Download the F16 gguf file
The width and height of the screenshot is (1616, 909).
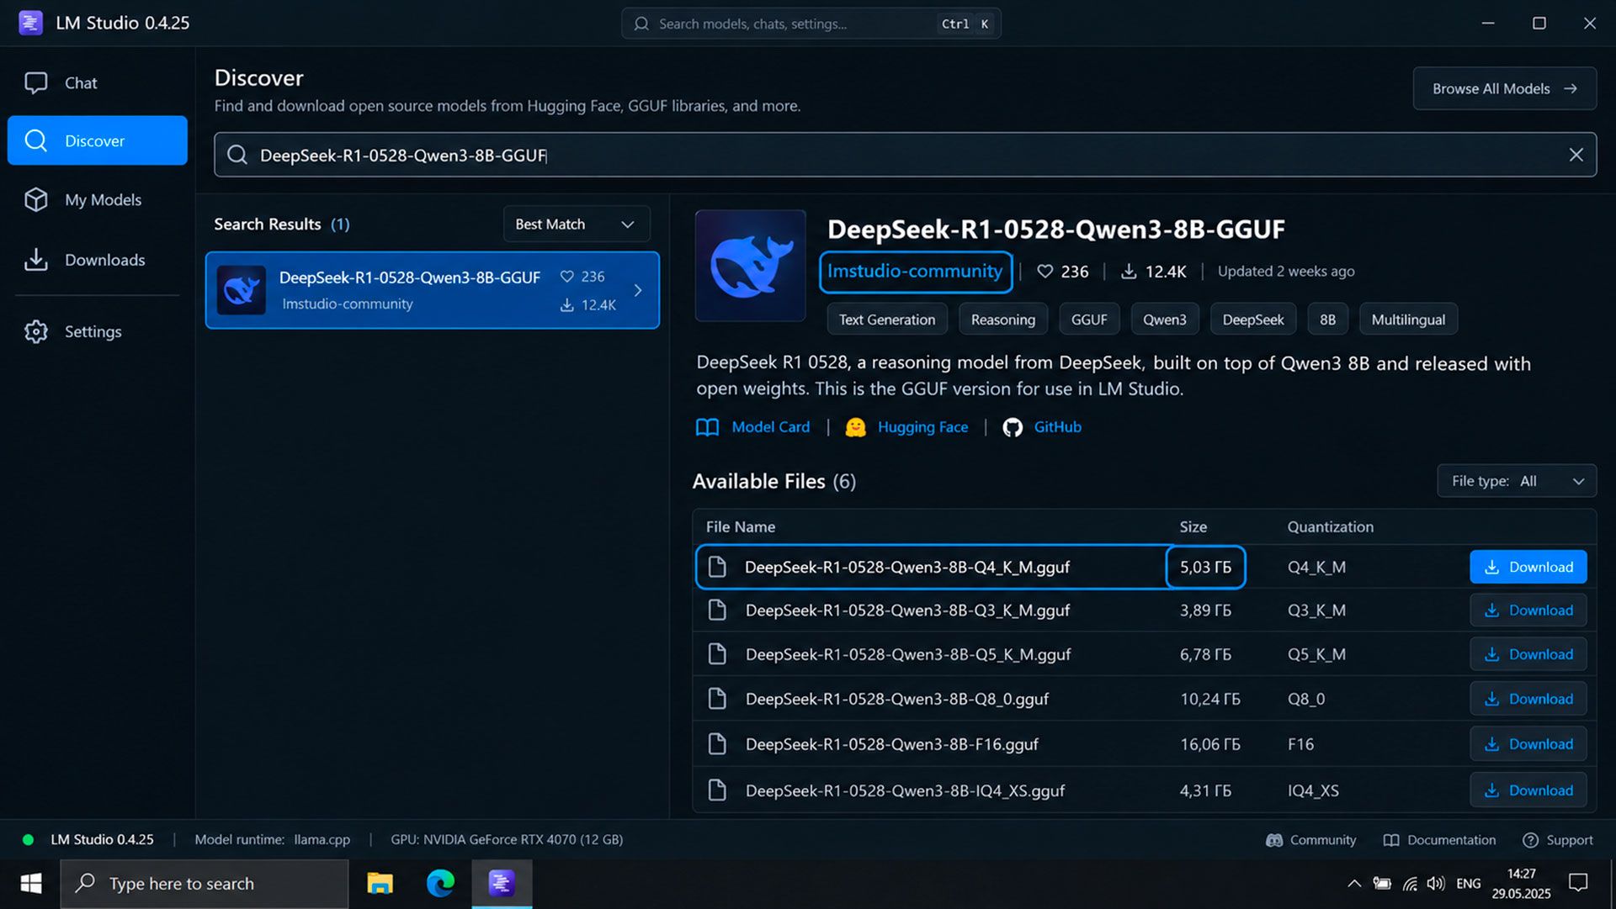[1528, 744]
